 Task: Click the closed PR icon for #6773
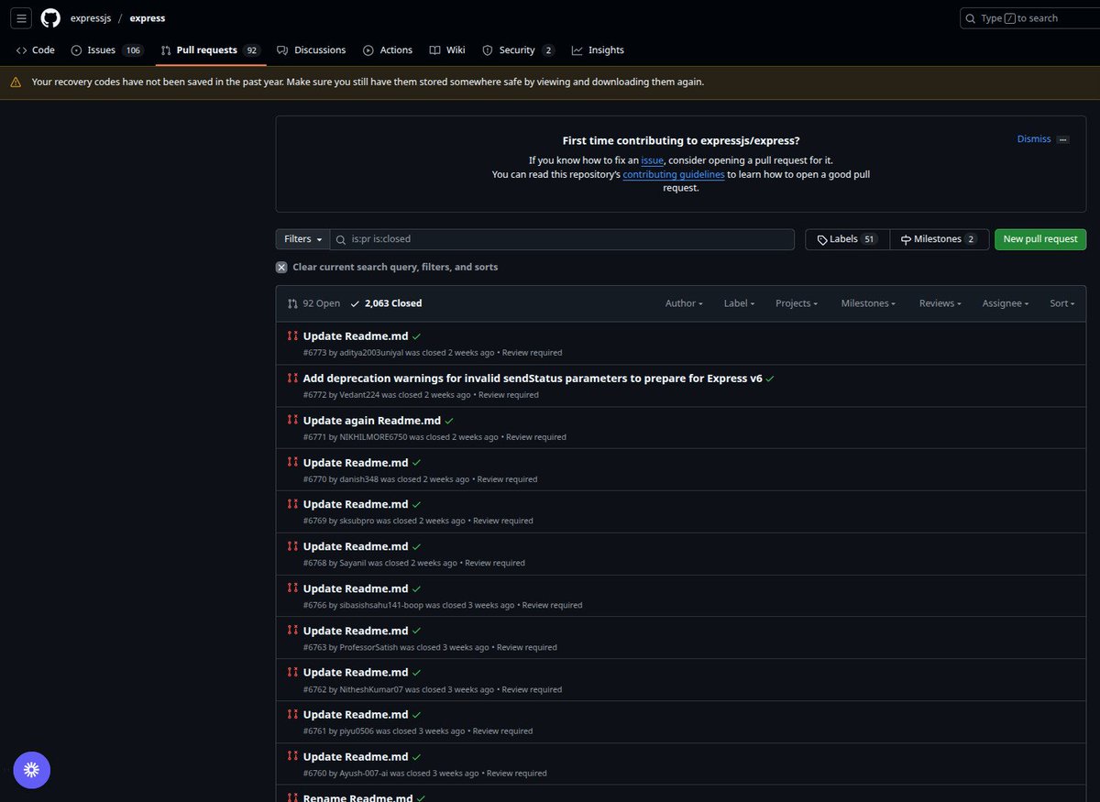tap(292, 335)
